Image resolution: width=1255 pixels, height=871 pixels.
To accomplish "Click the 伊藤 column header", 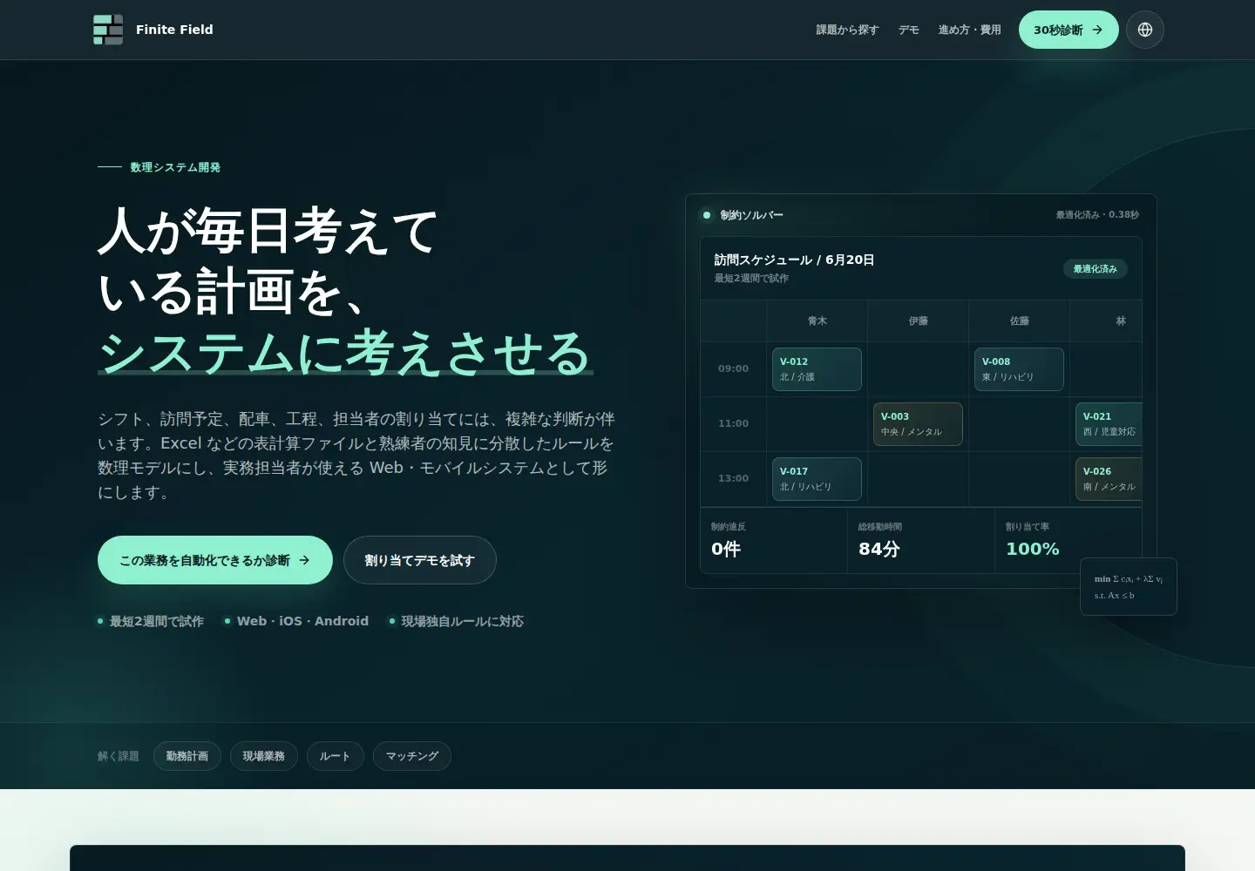I will (x=918, y=321).
